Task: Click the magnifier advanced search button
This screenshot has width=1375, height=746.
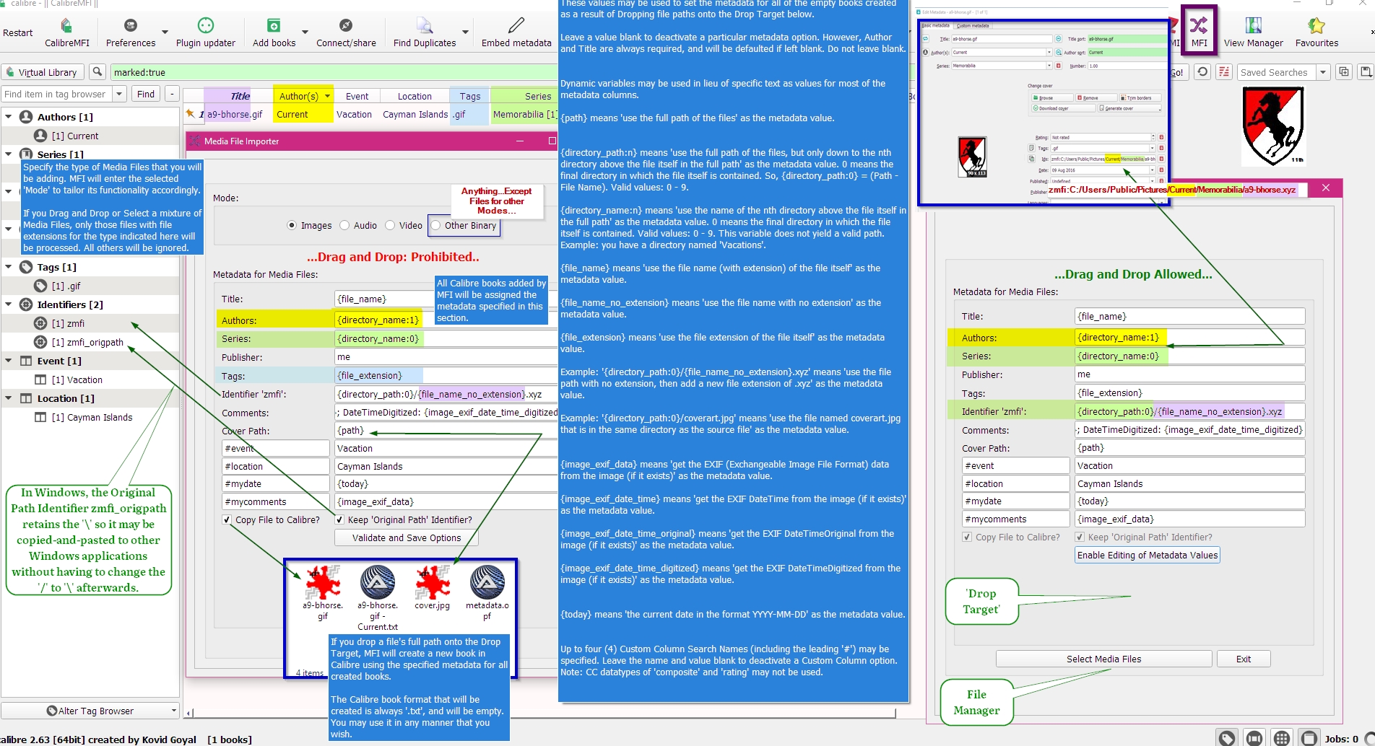Action: [x=97, y=72]
